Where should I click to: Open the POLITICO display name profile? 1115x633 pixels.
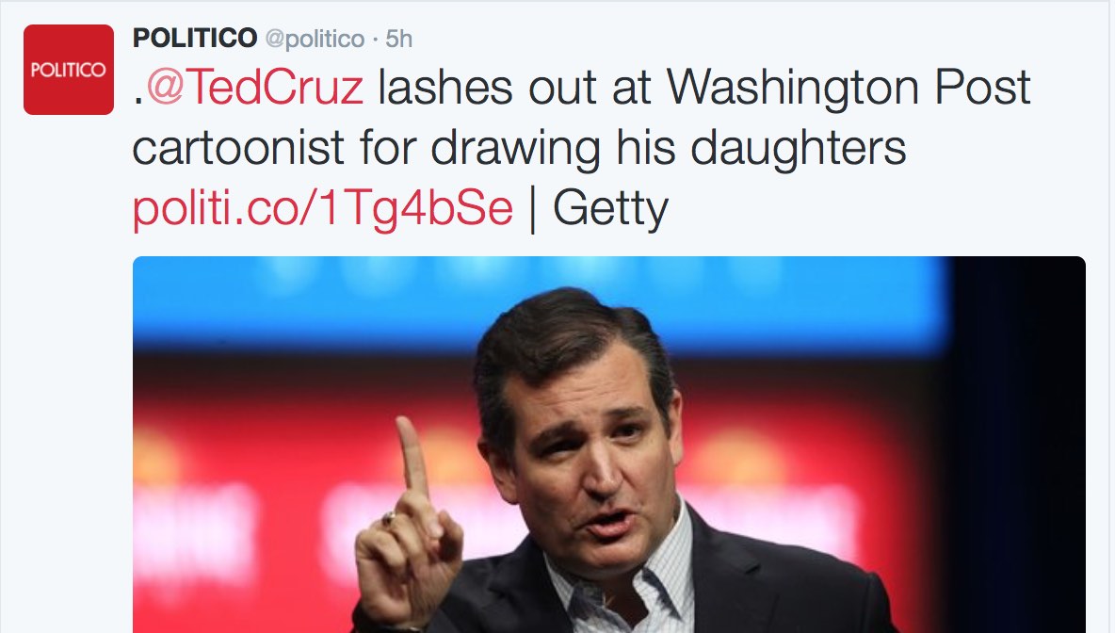click(195, 39)
